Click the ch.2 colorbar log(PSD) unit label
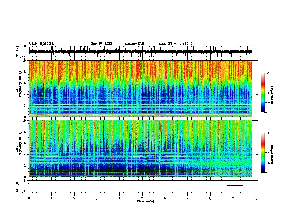Viewport: 288px width, 222px height. 272,154
